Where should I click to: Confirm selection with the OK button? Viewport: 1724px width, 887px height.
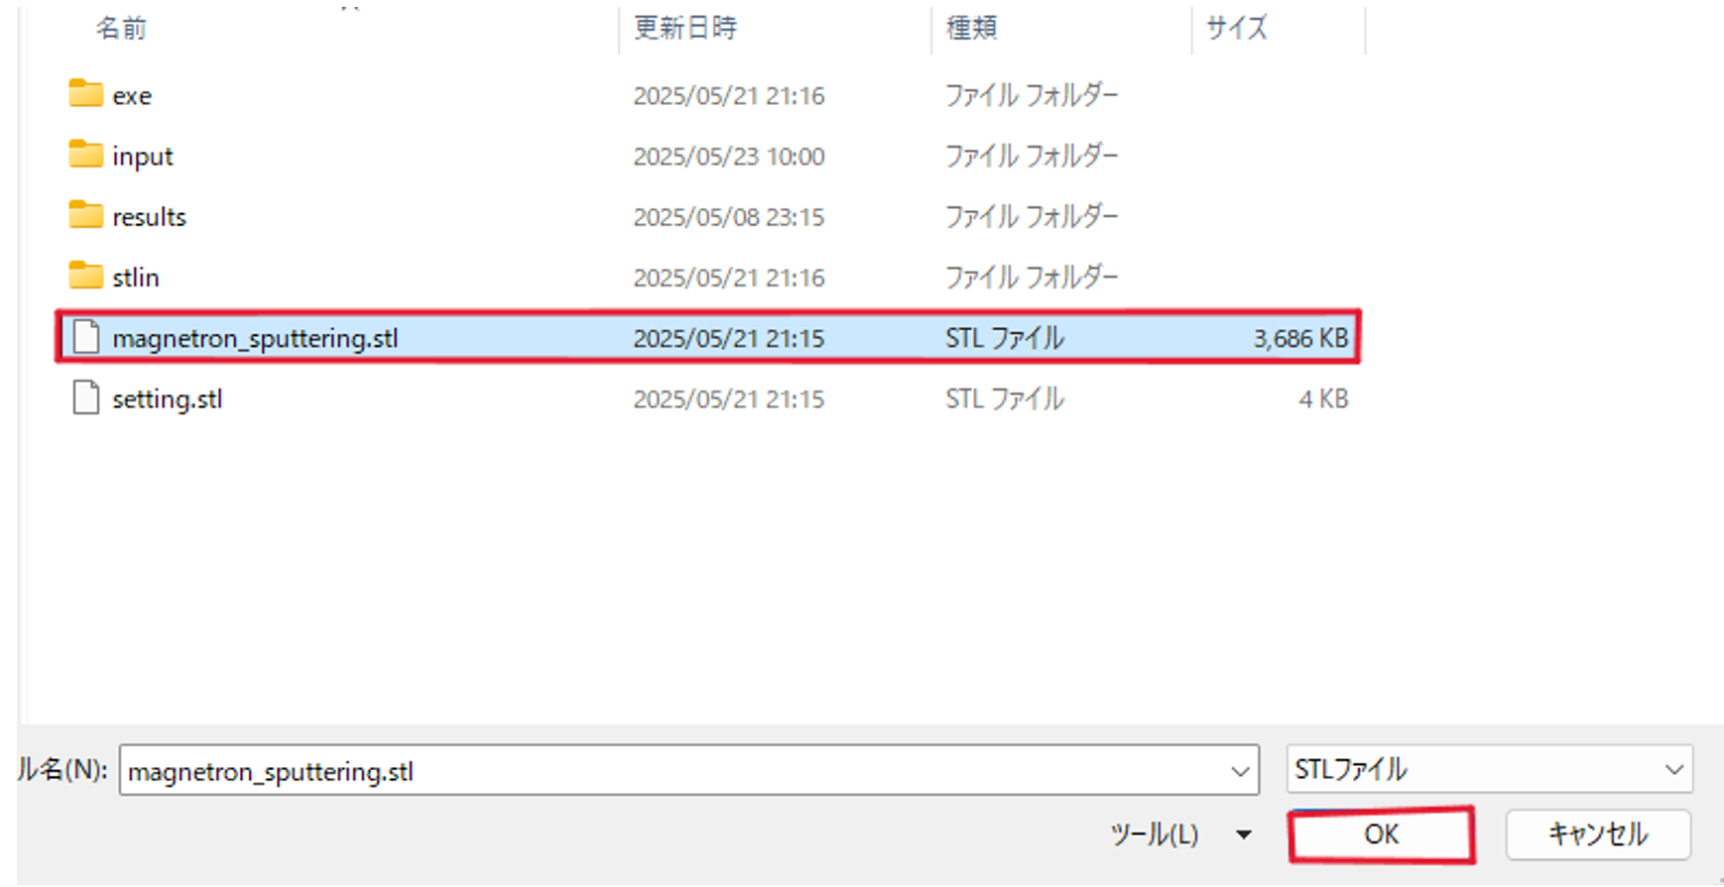click(x=1381, y=834)
